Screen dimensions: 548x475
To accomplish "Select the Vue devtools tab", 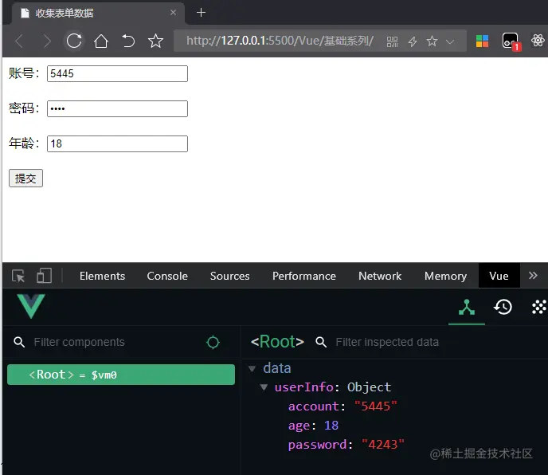I will tap(499, 276).
